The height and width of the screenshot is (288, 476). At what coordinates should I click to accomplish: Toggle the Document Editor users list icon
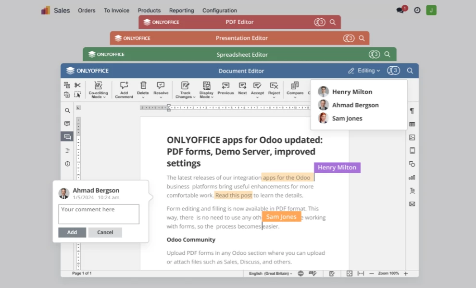[x=393, y=71]
